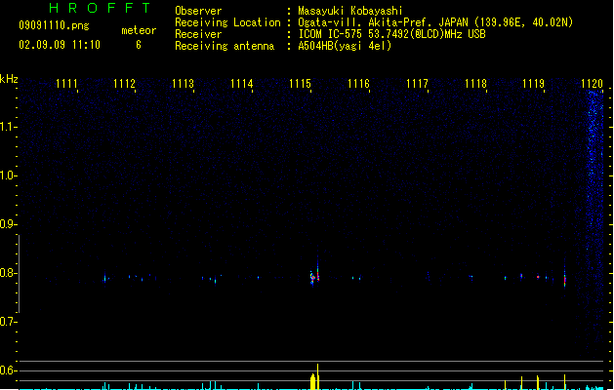
Task: Click the 0.7 kHz frequency axis label
Action: (x=8, y=322)
